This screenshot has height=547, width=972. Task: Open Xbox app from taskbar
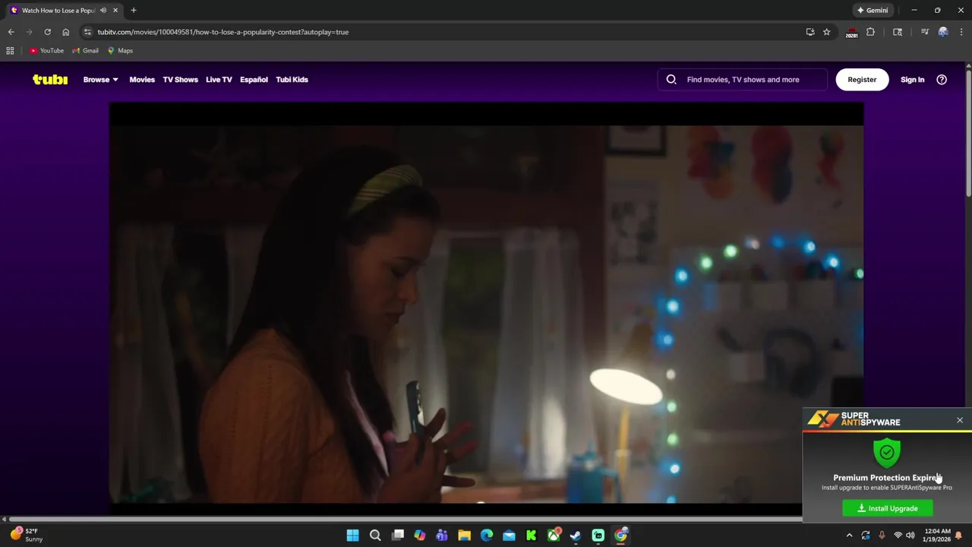click(554, 536)
